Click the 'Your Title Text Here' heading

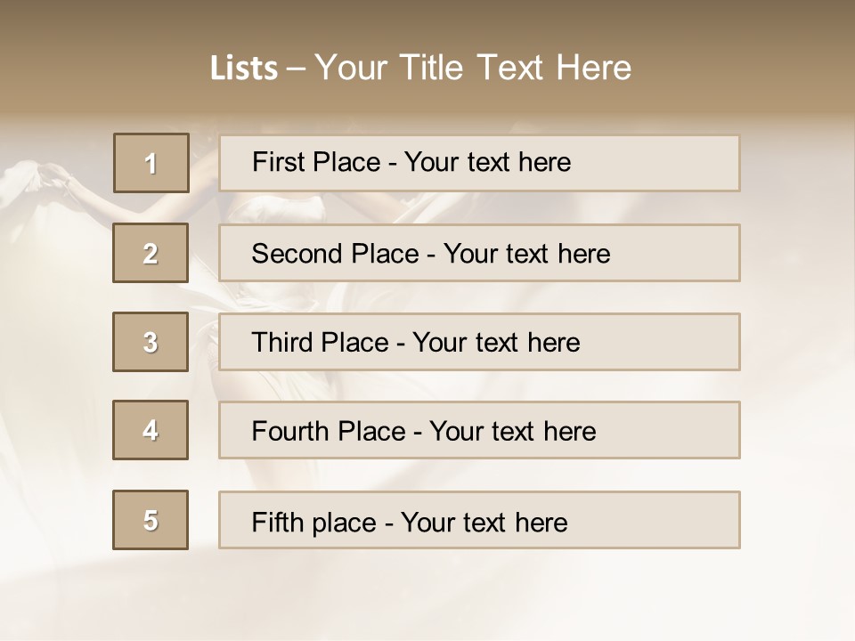click(x=473, y=68)
